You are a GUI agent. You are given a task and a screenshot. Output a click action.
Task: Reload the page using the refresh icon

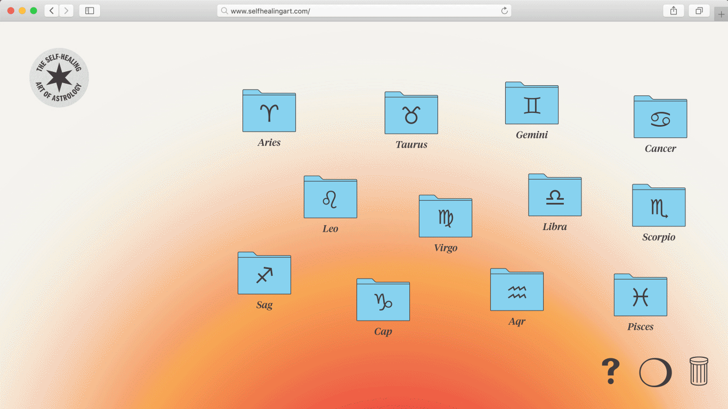coord(504,11)
